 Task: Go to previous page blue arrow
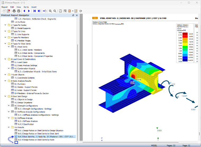24,11
